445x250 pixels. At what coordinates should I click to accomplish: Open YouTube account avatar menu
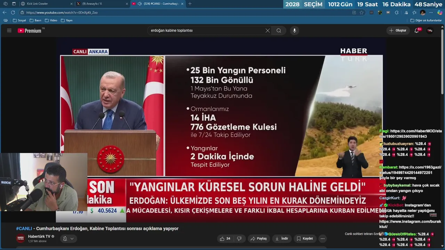pyautogui.click(x=430, y=31)
